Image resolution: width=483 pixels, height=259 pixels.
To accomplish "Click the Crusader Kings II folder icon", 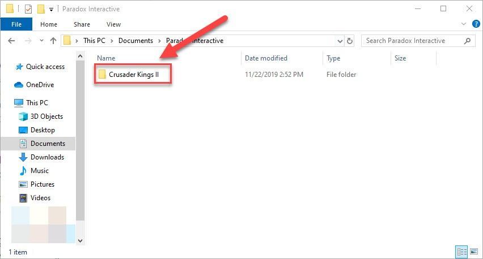I will coord(102,74).
